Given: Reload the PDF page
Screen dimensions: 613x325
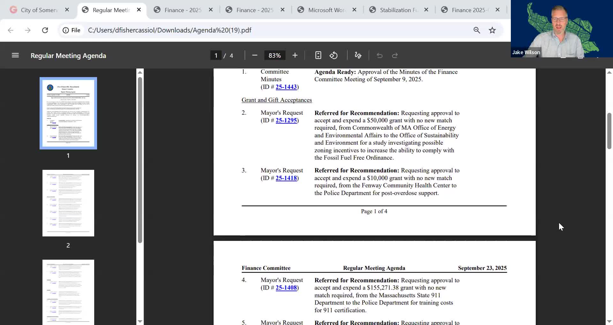Looking at the screenshot, I should coord(45,30).
